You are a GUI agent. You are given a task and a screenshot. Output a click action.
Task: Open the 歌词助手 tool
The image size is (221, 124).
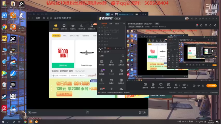pyautogui.click(x=121, y=81)
